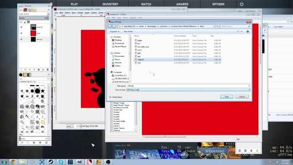Toggle visibility of red layer in GIMP

point(22,33)
